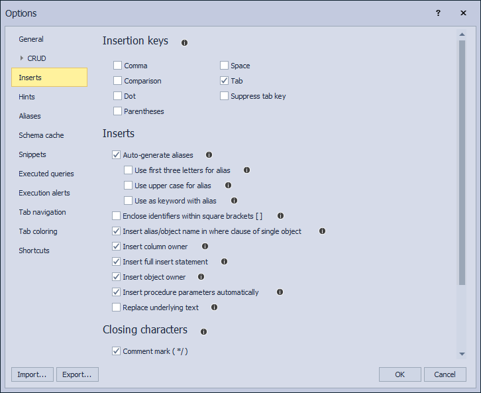Open the Shortcuts options page
481x393 pixels.
[x=34, y=251]
